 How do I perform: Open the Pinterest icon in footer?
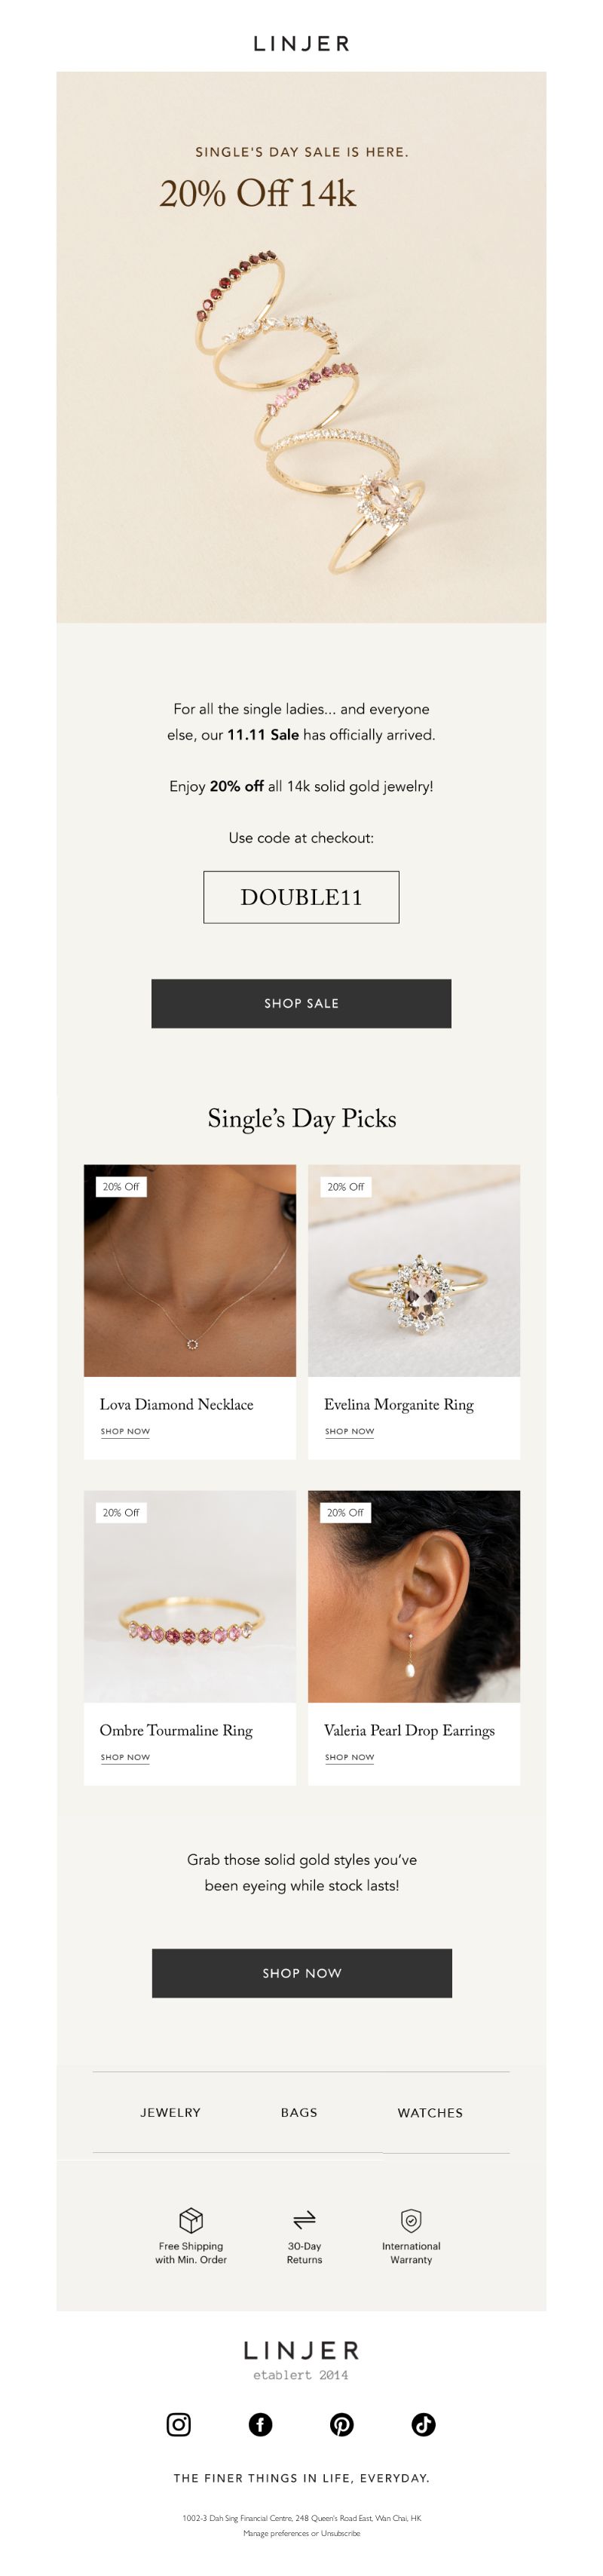(x=342, y=2424)
